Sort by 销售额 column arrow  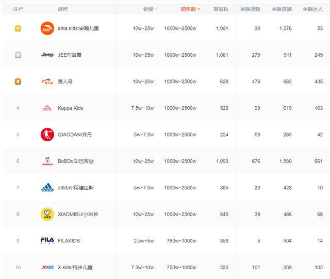pyautogui.click(x=199, y=9)
